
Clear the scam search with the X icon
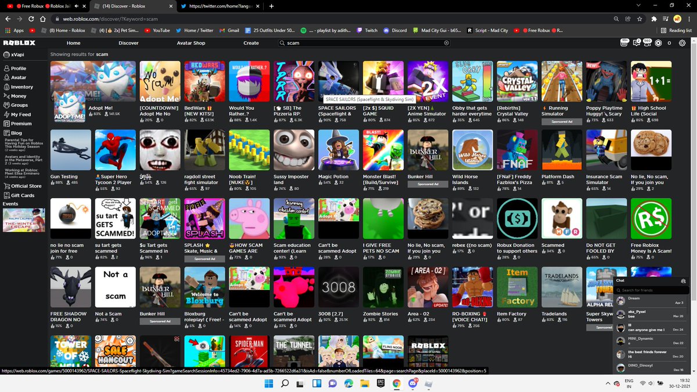[x=447, y=43]
